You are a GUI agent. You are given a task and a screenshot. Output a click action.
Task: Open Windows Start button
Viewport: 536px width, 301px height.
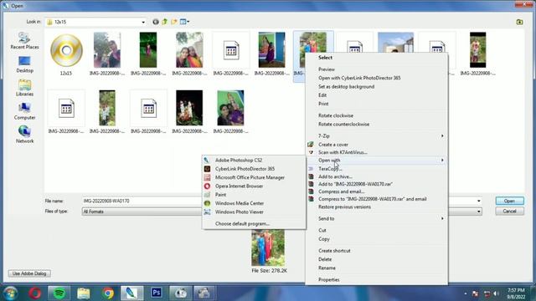click(x=10, y=293)
